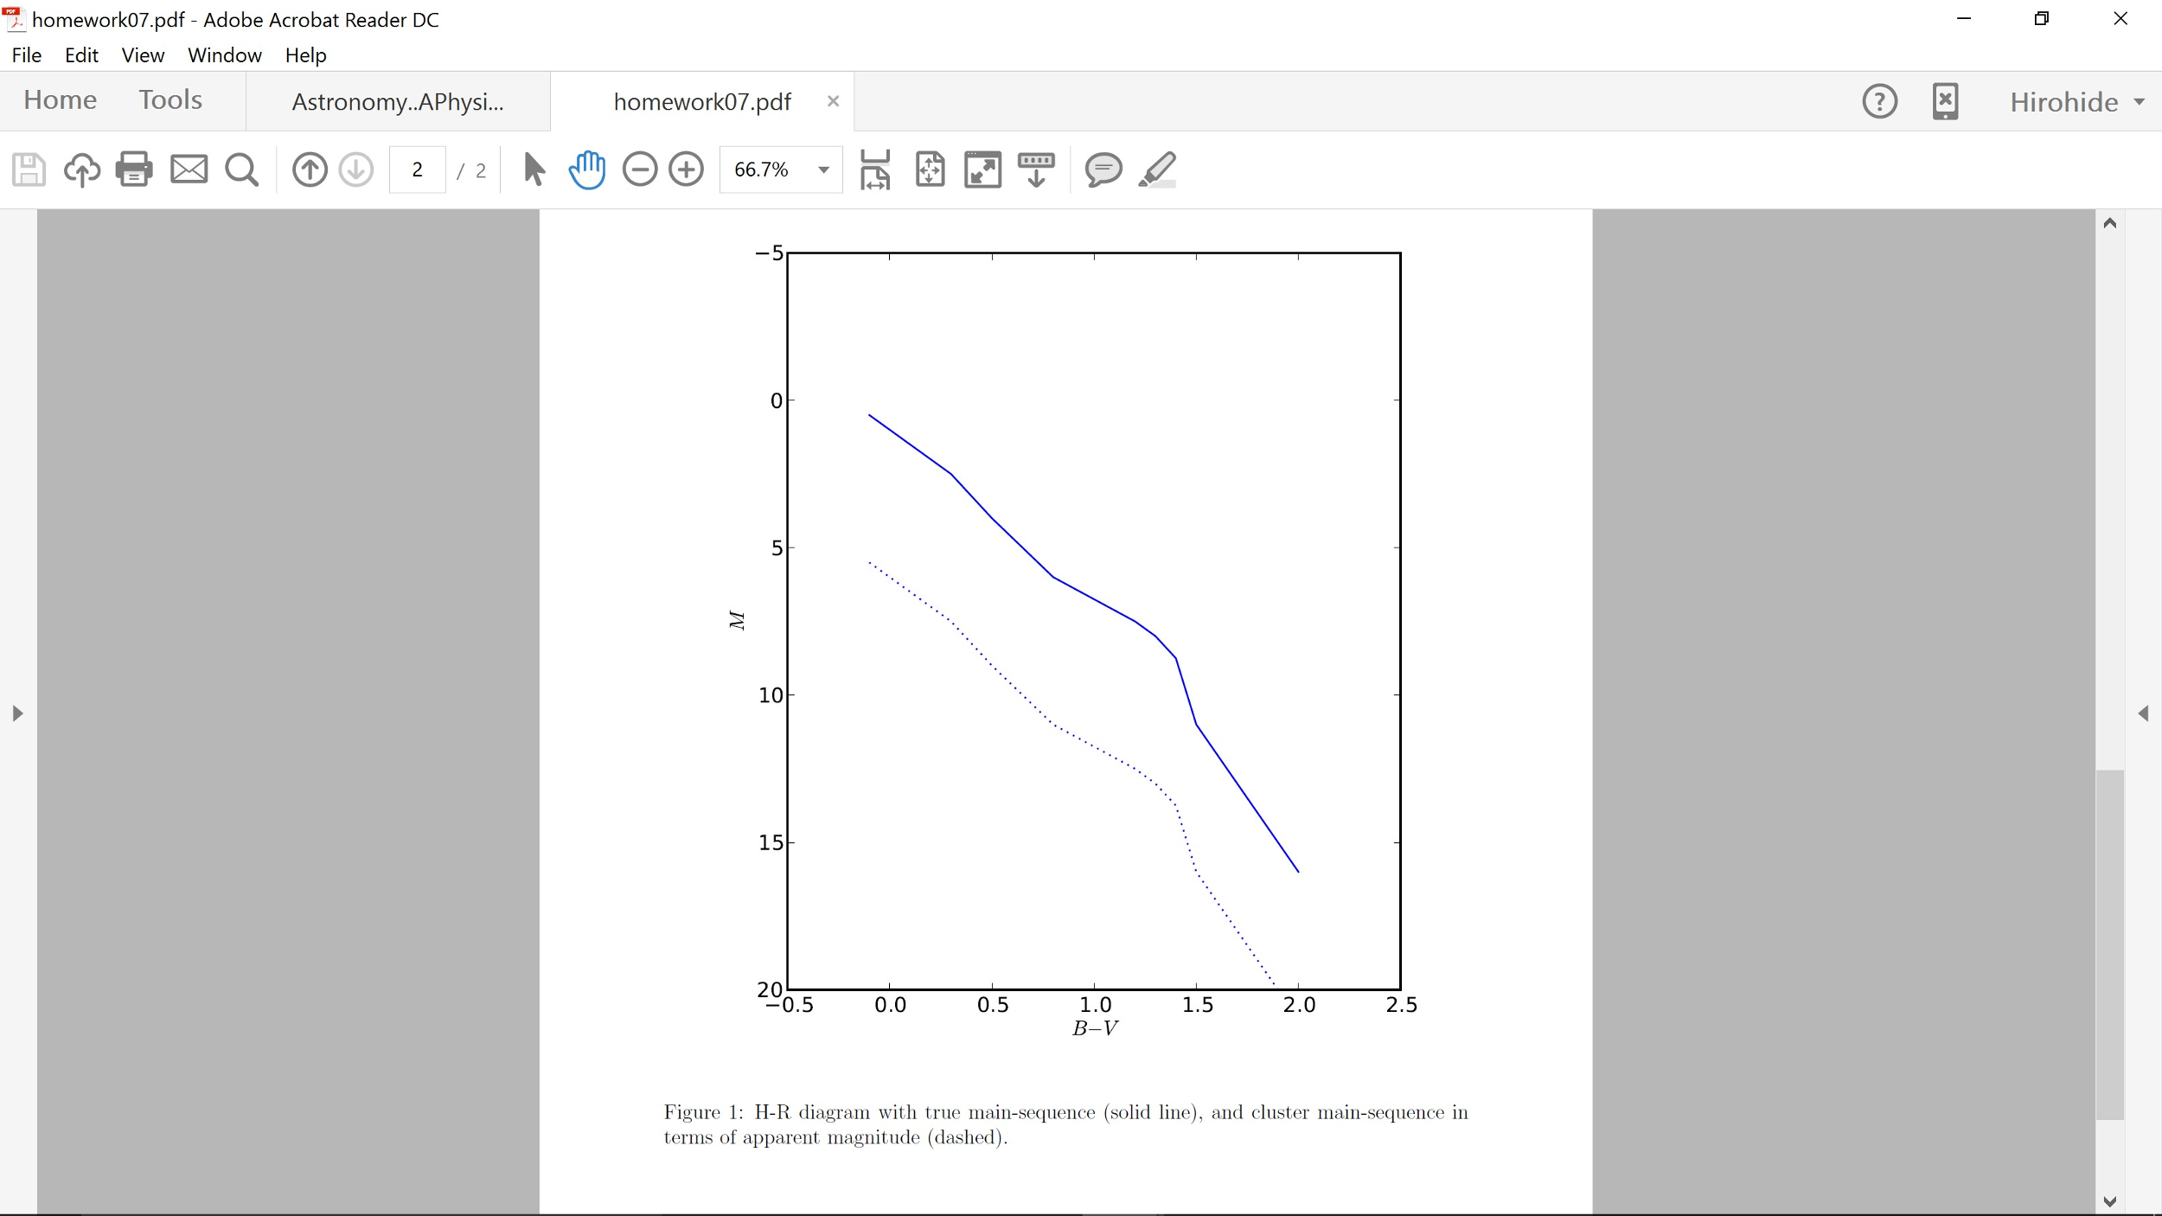
Task: Click the 66.7% zoom value field
Action: click(762, 170)
